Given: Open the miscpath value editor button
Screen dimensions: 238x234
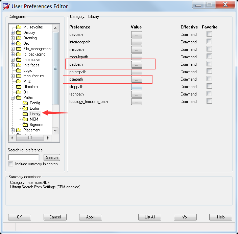Looking at the screenshot, I should (x=137, y=49).
